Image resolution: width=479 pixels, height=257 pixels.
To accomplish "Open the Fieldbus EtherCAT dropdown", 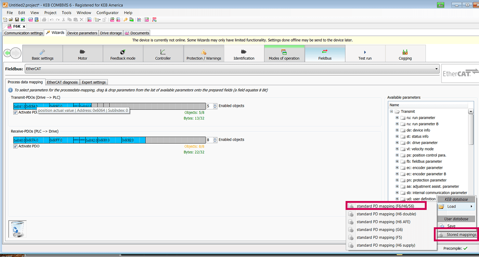I will (x=232, y=69).
